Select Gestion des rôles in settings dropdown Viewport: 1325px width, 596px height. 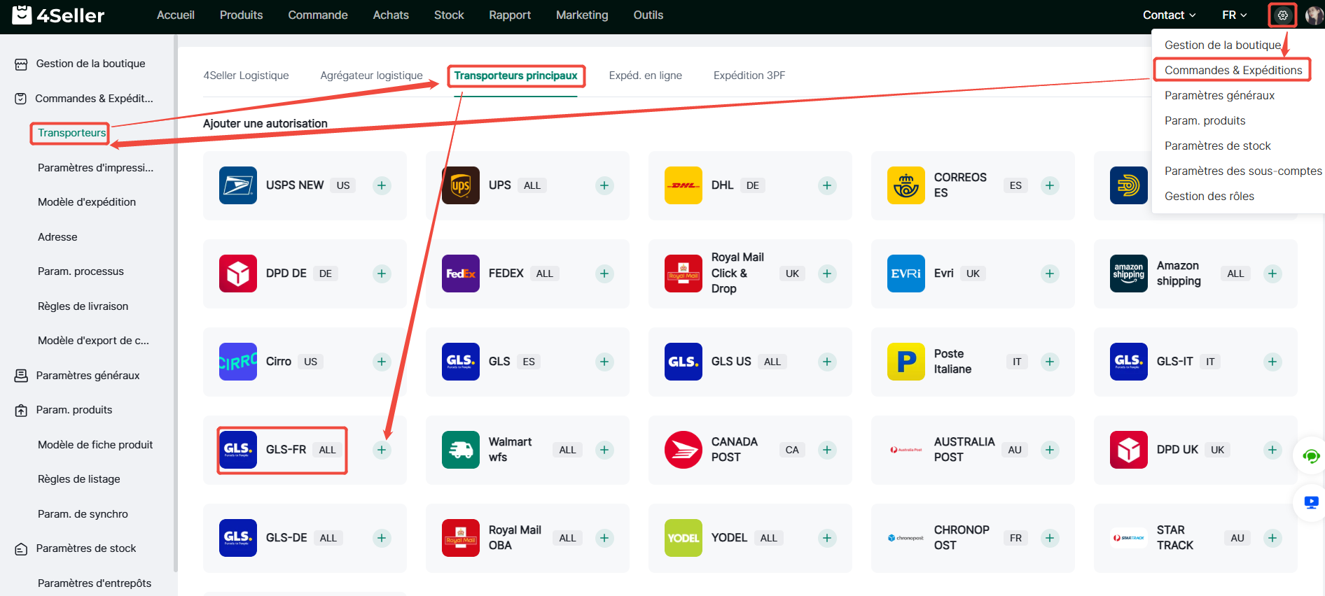1209,196
